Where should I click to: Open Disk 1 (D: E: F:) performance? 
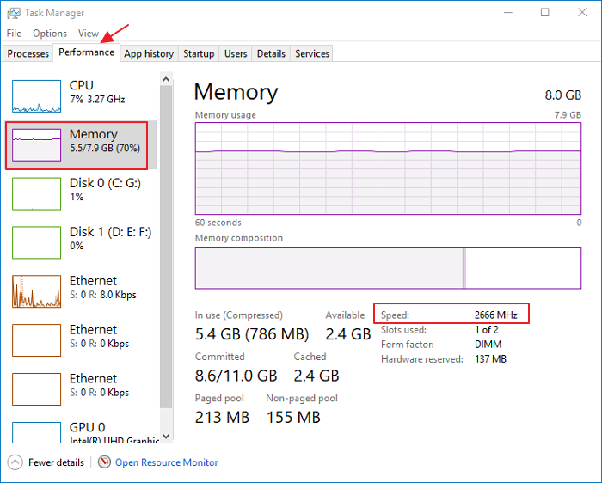click(81, 242)
